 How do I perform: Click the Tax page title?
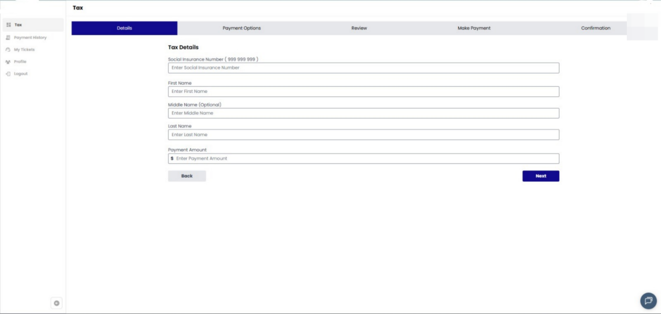tap(78, 8)
